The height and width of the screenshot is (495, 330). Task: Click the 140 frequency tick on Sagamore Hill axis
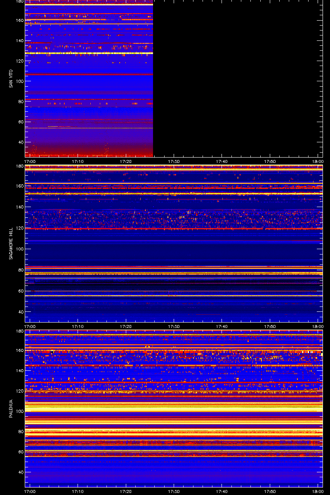(x=19, y=207)
